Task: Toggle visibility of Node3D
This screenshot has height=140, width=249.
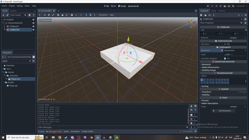Action: 33,20
